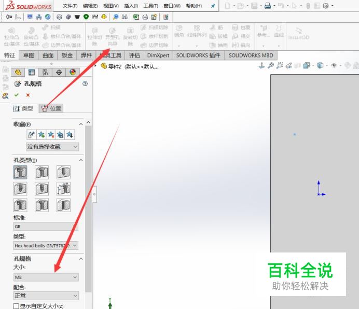Switch to the 类型 tab

point(23,108)
